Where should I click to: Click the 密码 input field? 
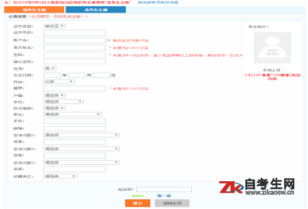[x=75, y=55]
